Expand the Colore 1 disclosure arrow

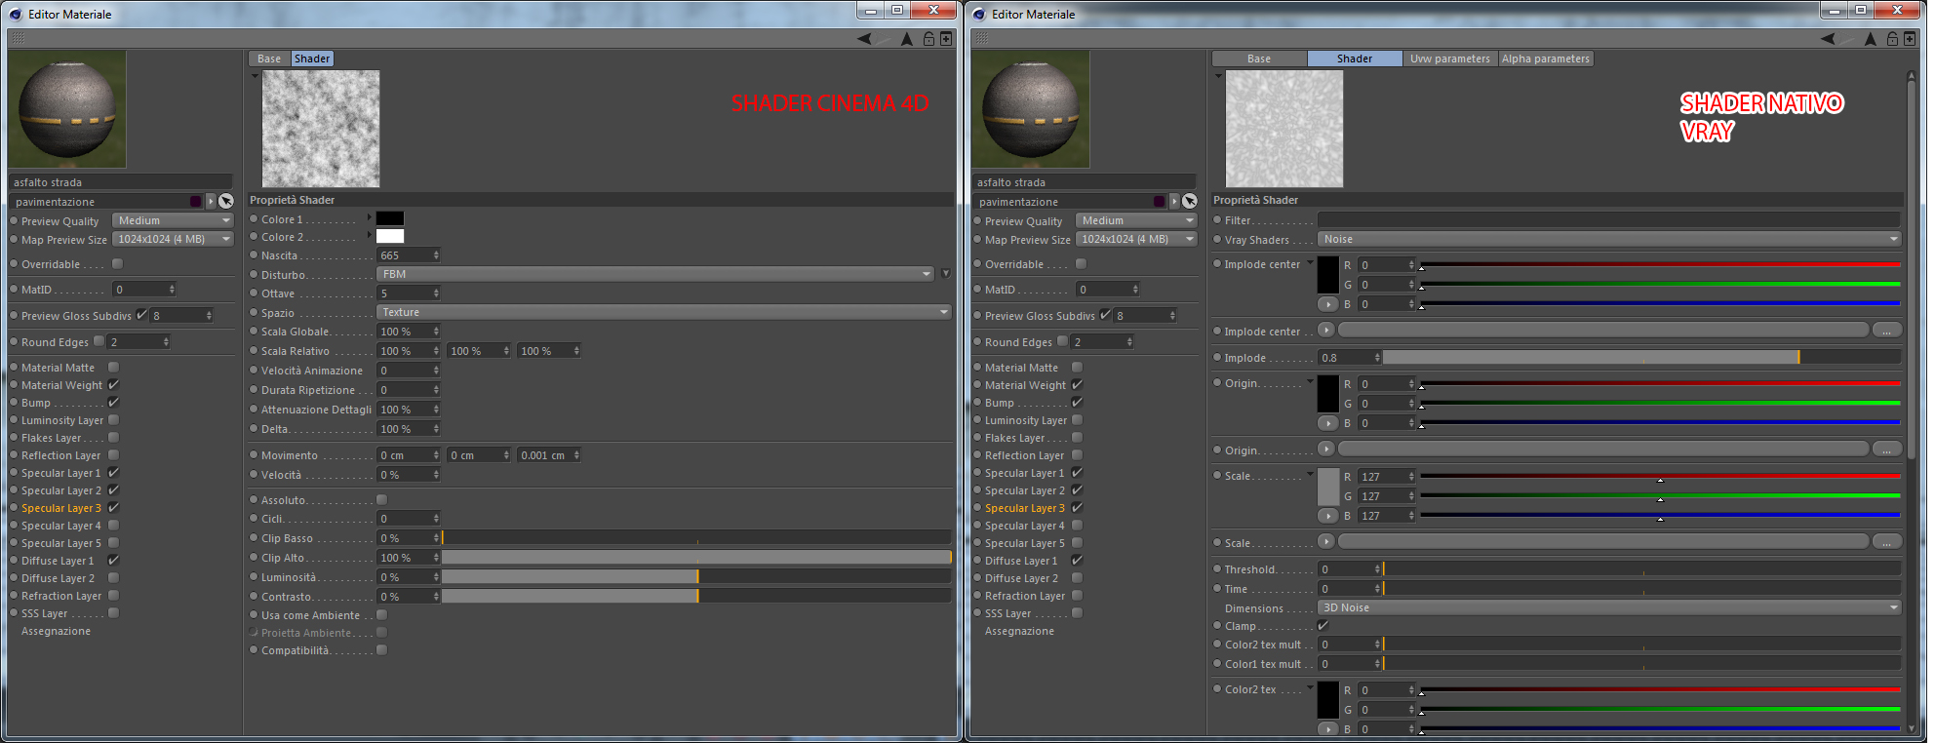pyautogui.click(x=370, y=218)
